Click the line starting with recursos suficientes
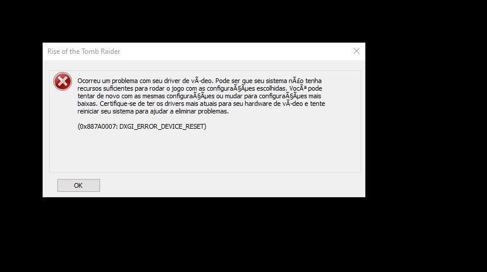Image resolution: width=487 pixels, height=272 pixels. [200, 88]
